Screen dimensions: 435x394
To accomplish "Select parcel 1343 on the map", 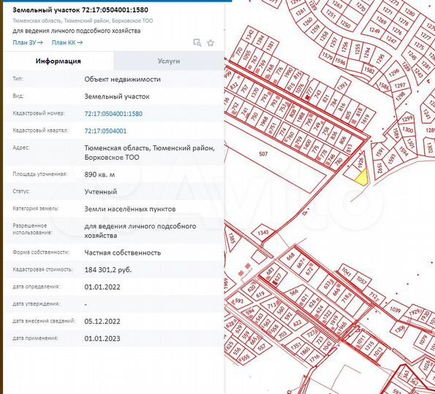I will [262, 232].
